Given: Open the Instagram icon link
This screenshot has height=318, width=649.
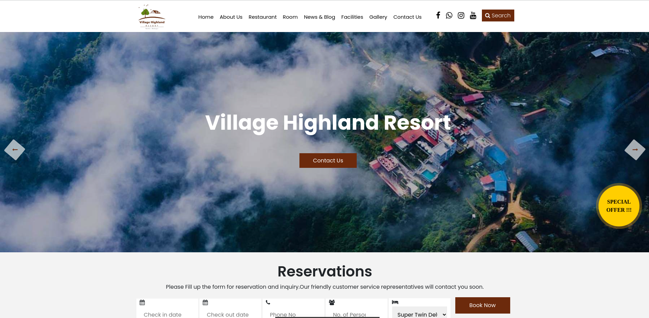Looking at the screenshot, I should (461, 15).
